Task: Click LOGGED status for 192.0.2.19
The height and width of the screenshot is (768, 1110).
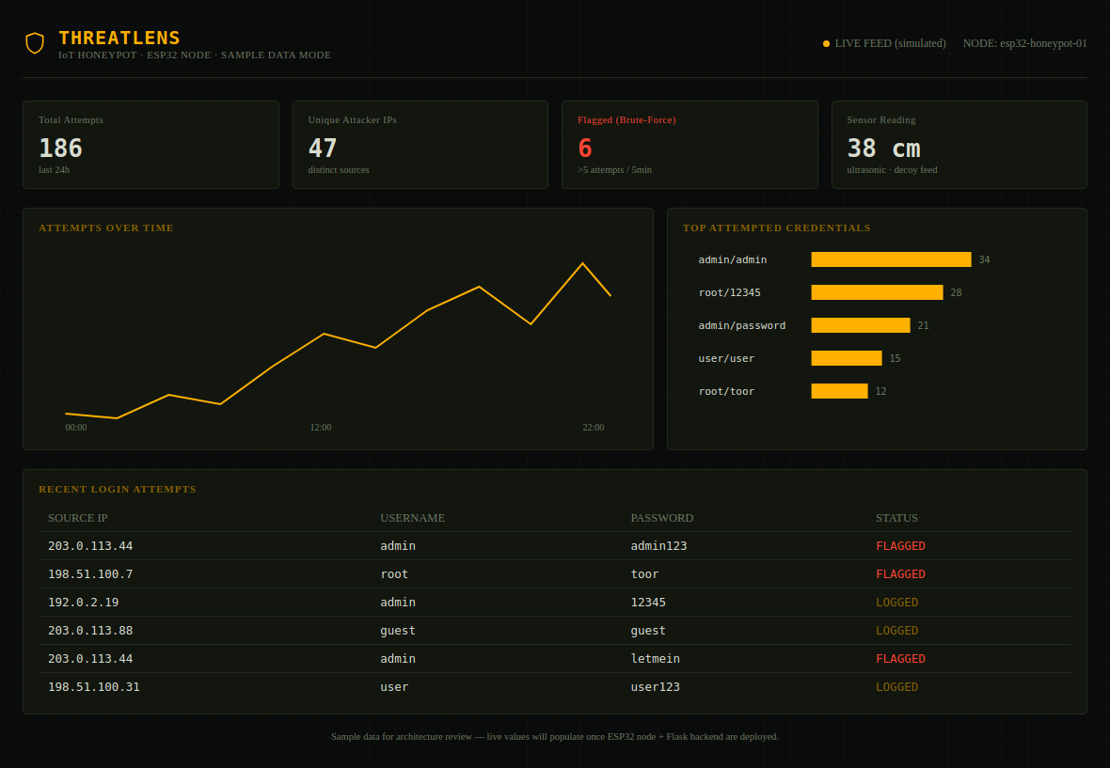Action: point(896,603)
